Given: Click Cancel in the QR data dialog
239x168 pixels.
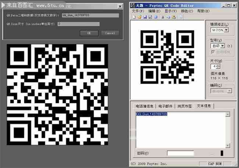Looking at the screenshot, I should coord(110,33).
